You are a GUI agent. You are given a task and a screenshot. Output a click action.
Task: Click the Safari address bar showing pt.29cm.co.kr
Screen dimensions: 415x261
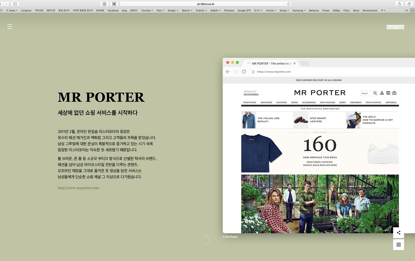(x=206, y=4)
